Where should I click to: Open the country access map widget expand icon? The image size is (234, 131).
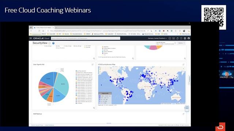point(184,65)
